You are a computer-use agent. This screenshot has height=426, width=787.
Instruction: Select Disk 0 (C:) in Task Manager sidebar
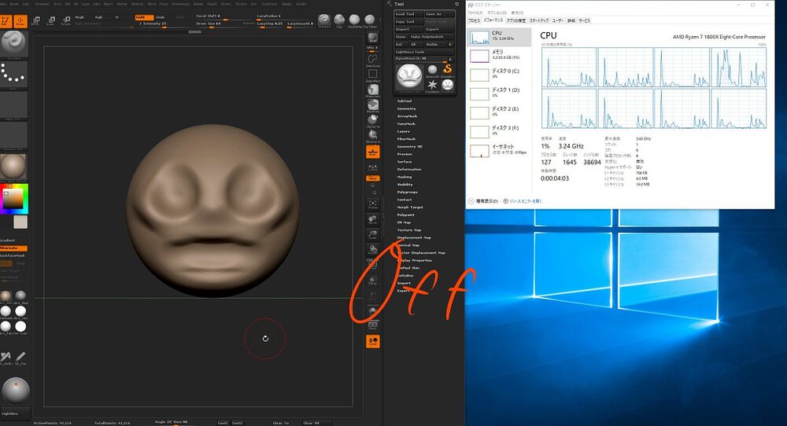[x=500, y=74]
